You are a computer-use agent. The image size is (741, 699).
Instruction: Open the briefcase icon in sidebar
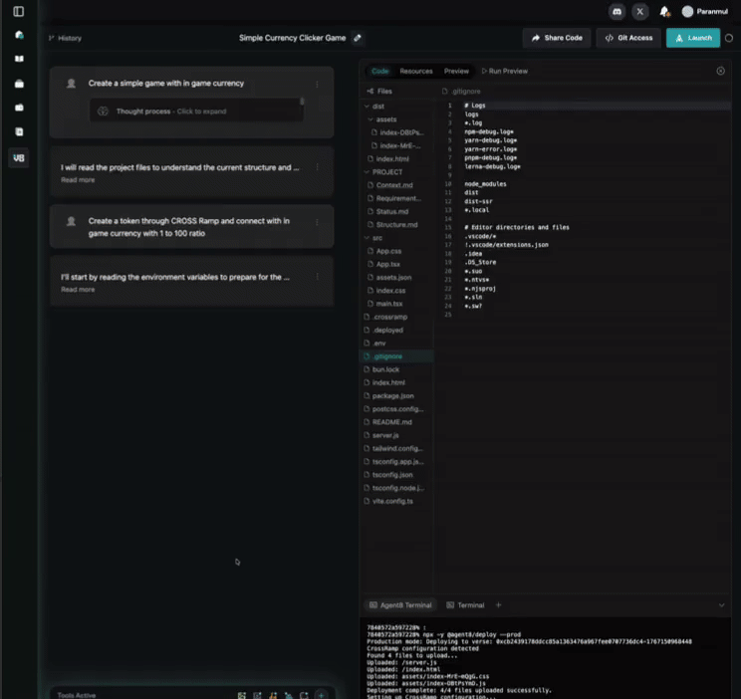(19, 84)
